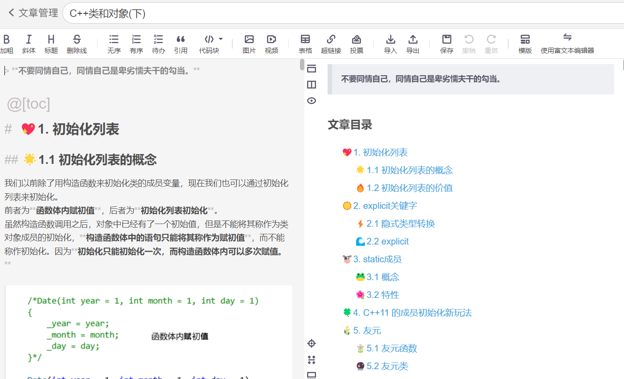Insert a video with 视频
This screenshot has width=624, height=379.
click(271, 44)
